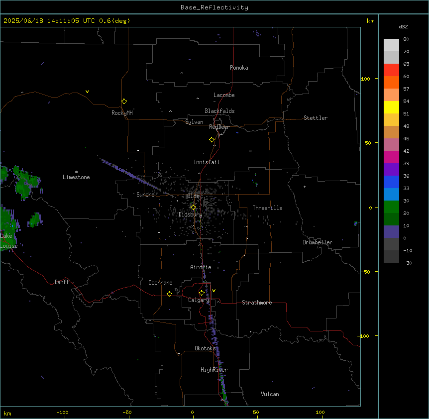Select the Banff label
Image resolution: width=429 pixels, height=419 pixels.
pos(62,282)
